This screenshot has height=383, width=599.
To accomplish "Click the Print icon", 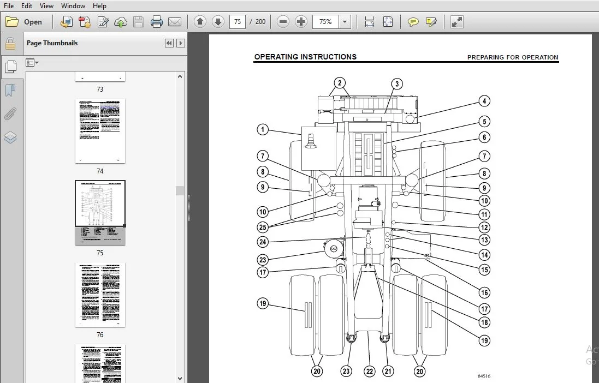I will click(x=157, y=22).
